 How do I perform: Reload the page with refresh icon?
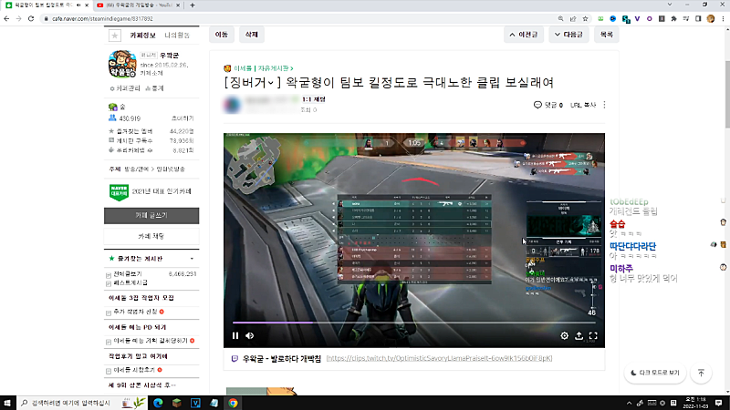(31, 18)
